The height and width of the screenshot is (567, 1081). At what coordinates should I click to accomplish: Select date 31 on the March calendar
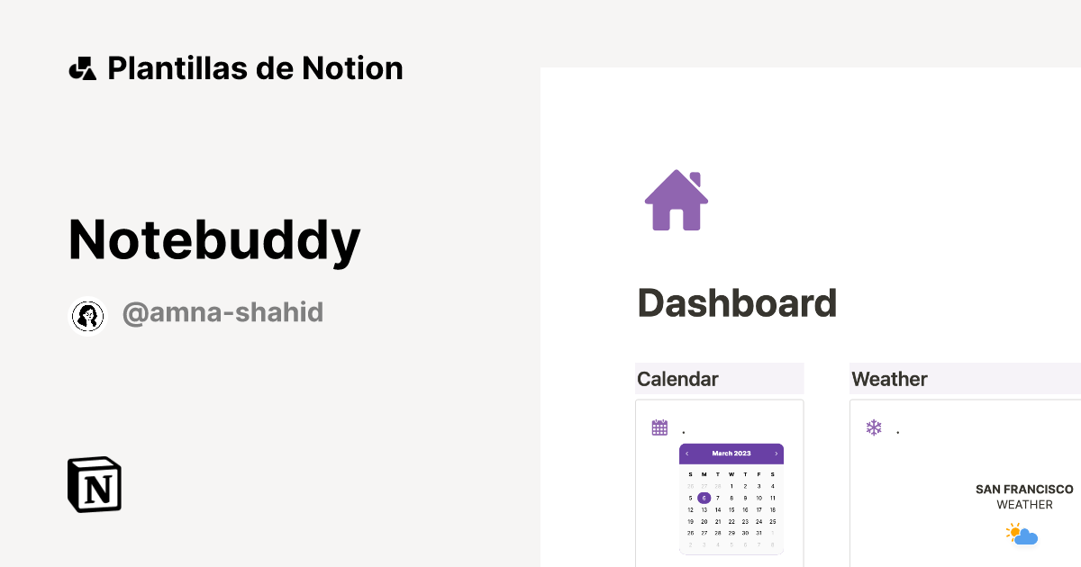click(x=759, y=532)
